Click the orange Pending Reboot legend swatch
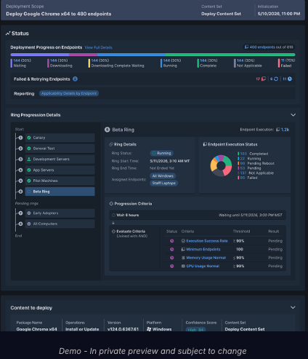Image resolution: width=308 pixels, height=359 pixels. [238, 163]
